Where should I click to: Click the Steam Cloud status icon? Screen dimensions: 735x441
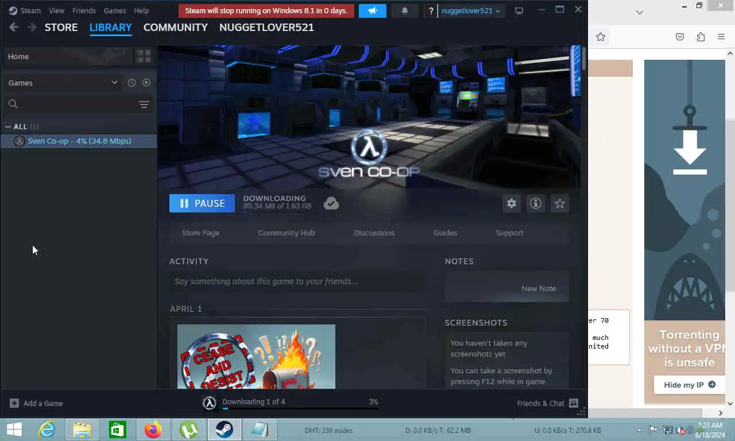point(331,203)
